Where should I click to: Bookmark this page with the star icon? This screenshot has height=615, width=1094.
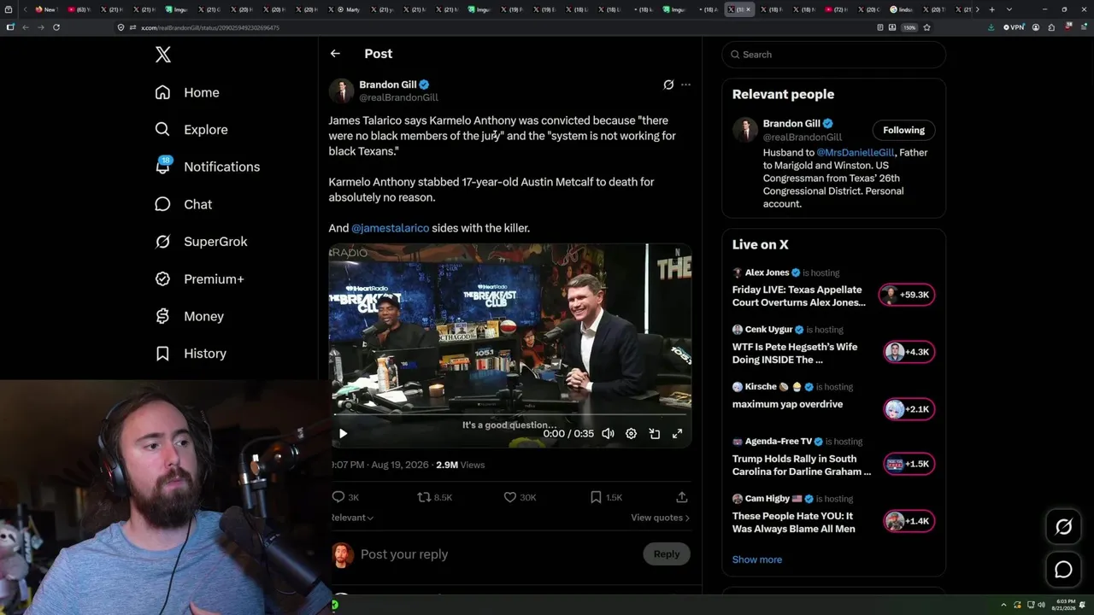point(926,27)
